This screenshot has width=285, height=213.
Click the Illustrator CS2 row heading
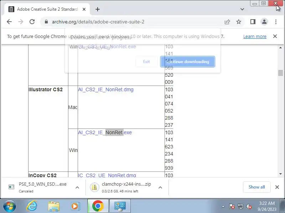click(x=46, y=89)
